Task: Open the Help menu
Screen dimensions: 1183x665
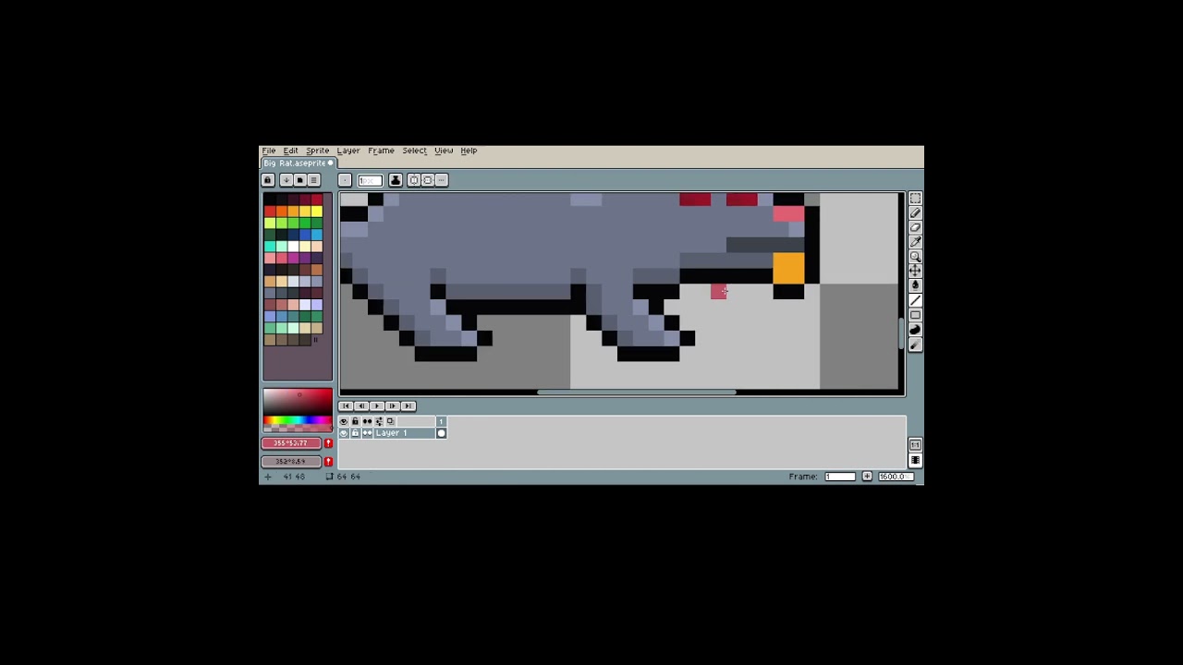Action: click(469, 151)
